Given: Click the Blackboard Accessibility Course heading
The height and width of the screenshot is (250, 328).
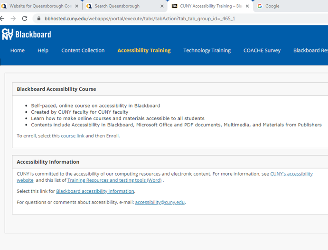Looking at the screenshot, I should pyautogui.click(x=56, y=89).
